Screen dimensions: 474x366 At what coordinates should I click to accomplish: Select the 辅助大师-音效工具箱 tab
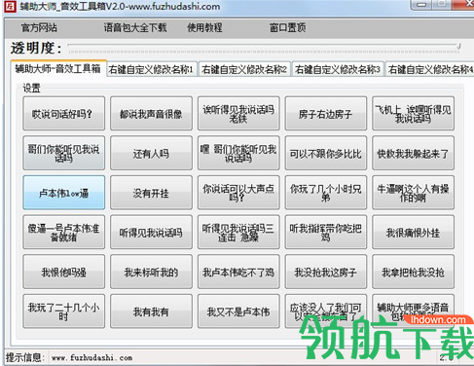(x=58, y=68)
